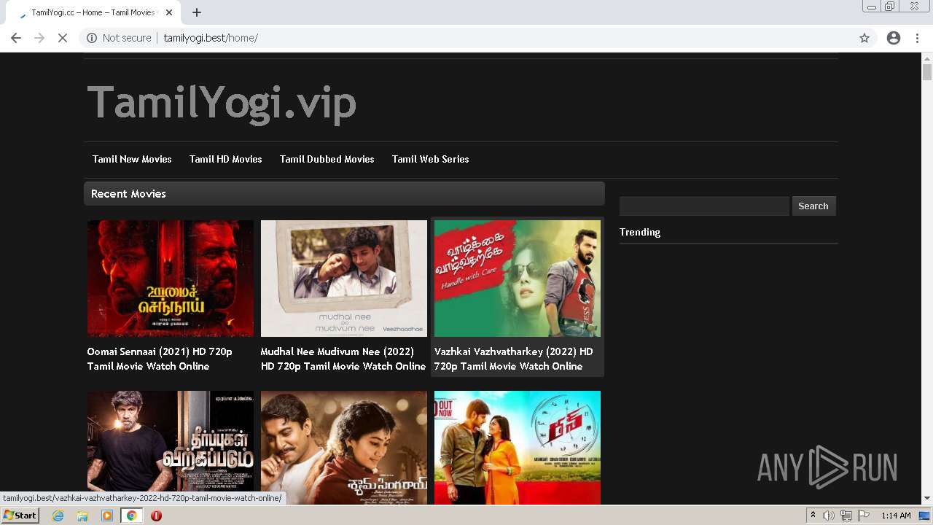The image size is (933, 525).
Task: Go back to the previous page
Action: 16,38
